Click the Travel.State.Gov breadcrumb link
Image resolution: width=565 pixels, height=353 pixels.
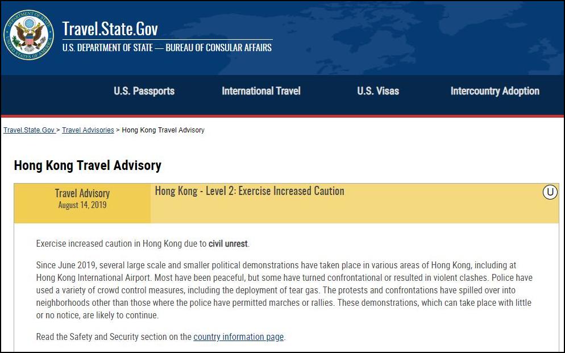tap(29, 130)
